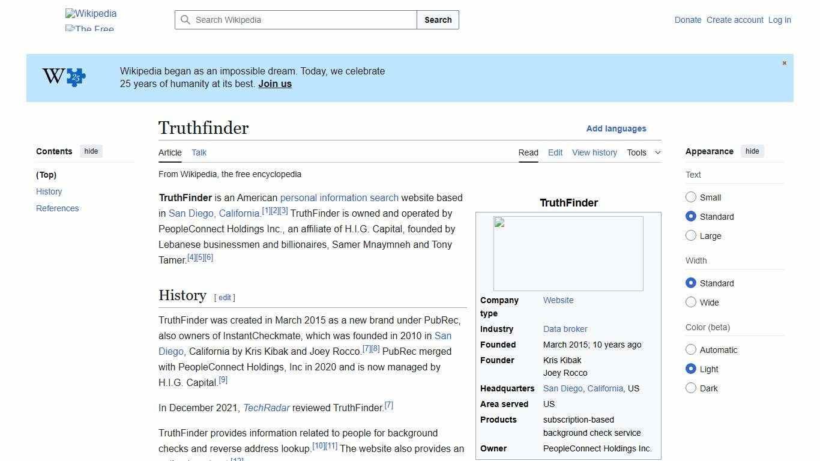Click the TruthFinder logo in the infobox
Viewport: 820px width, 461px height.
tap(568, 253)
